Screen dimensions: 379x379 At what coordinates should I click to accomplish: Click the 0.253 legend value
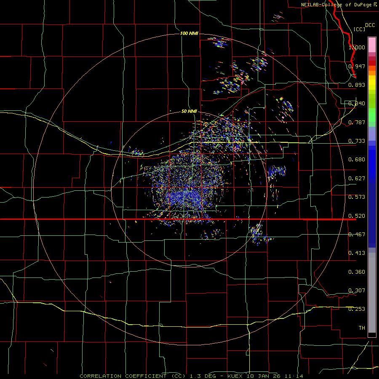pyautogui.click(x=357, y=309)
